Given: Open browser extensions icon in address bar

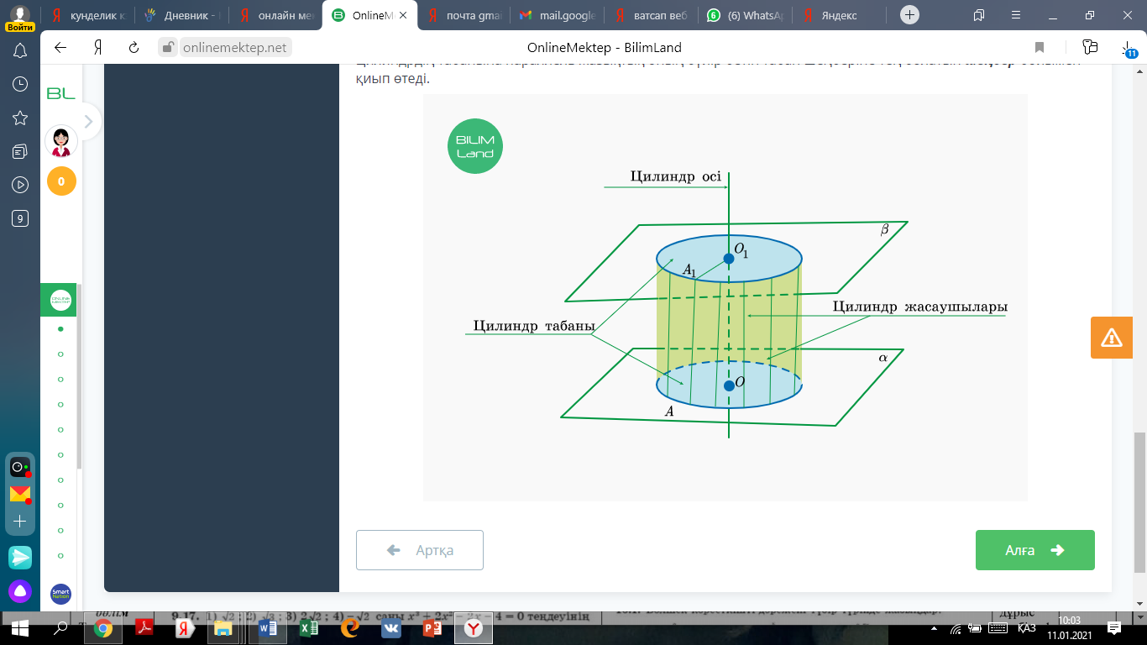Looking at the screenshot, I should (1091, 47).
